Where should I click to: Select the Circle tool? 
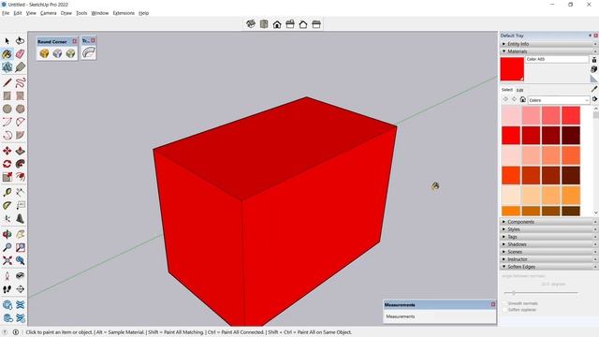(x=7, y=109)
